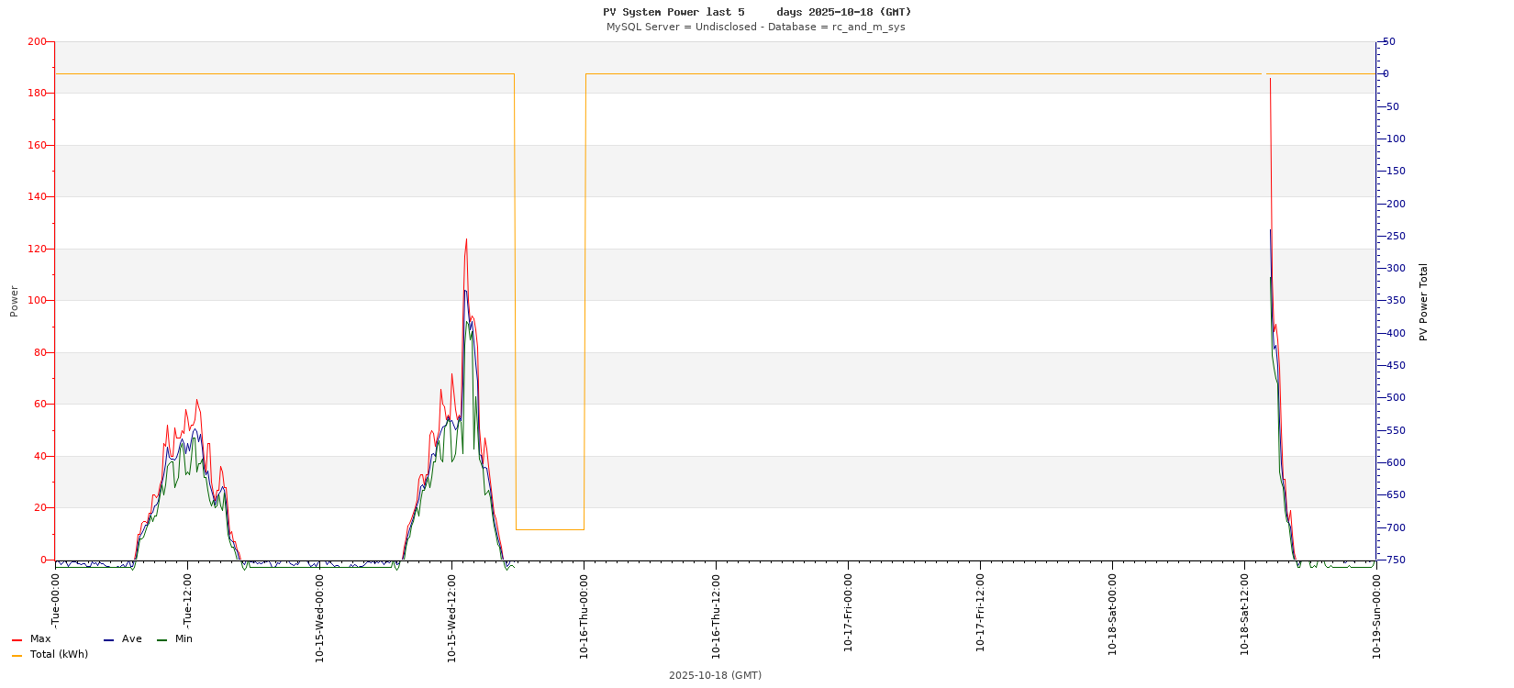Click the bottom of the orange Total dip
The height and width of the screenshot is (688, 1514).
coord(550,529)
